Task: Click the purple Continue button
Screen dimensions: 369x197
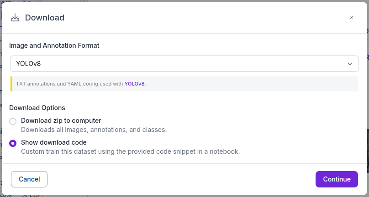Action: [337, 179]
